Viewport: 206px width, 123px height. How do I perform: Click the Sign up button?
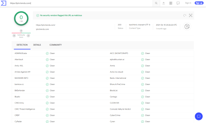199,3
